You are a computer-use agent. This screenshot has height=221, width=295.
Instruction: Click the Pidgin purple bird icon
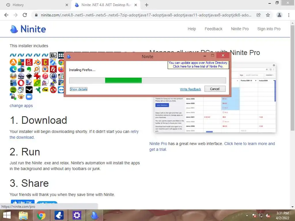click(x=45, y=83)
